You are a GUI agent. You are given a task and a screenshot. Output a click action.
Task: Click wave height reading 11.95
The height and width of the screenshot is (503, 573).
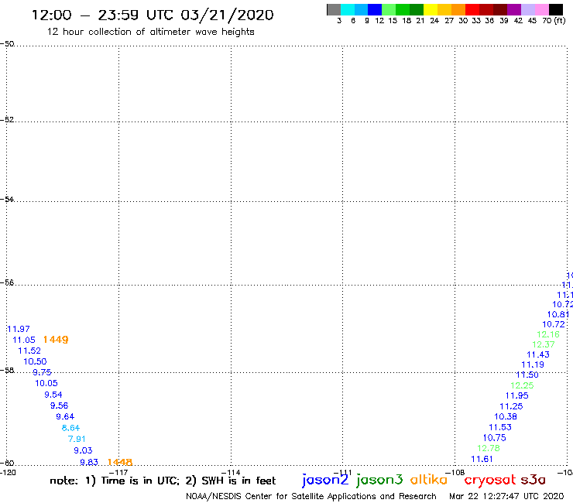click(x=516, y=395)
